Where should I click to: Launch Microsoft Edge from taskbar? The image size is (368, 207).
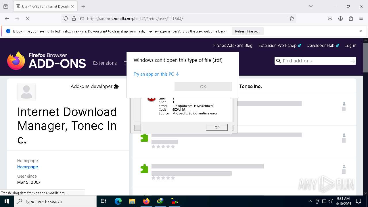pos(118,201)
